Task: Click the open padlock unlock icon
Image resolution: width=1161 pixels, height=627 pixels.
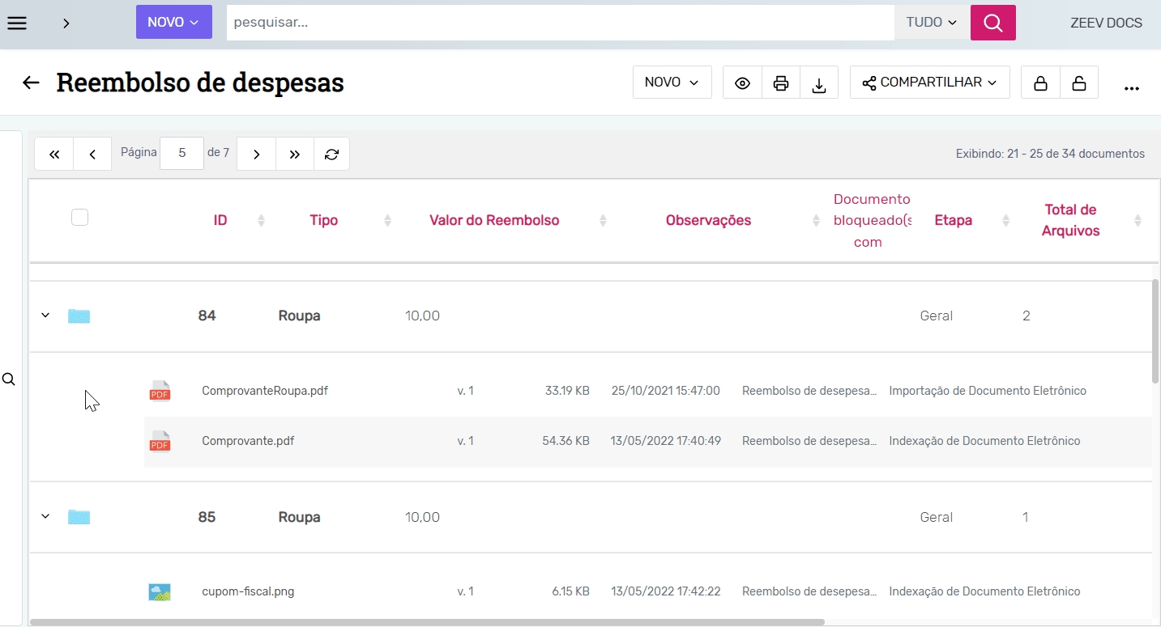Action: click(1078, 83)
